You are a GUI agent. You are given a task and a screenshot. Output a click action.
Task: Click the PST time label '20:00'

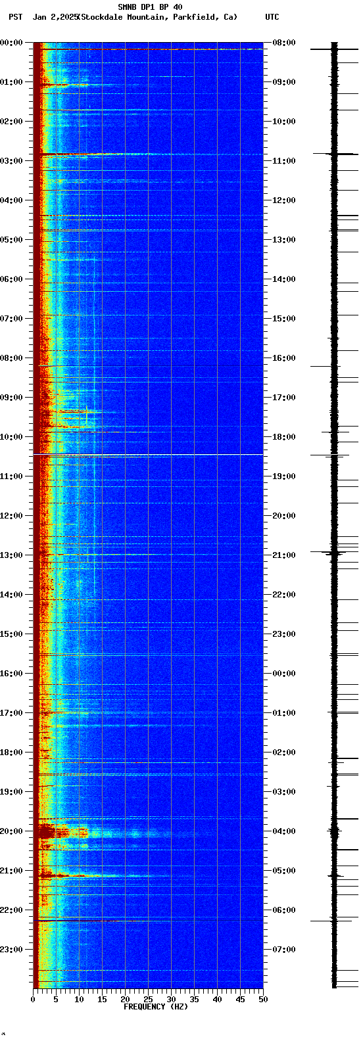click(12, 831)
